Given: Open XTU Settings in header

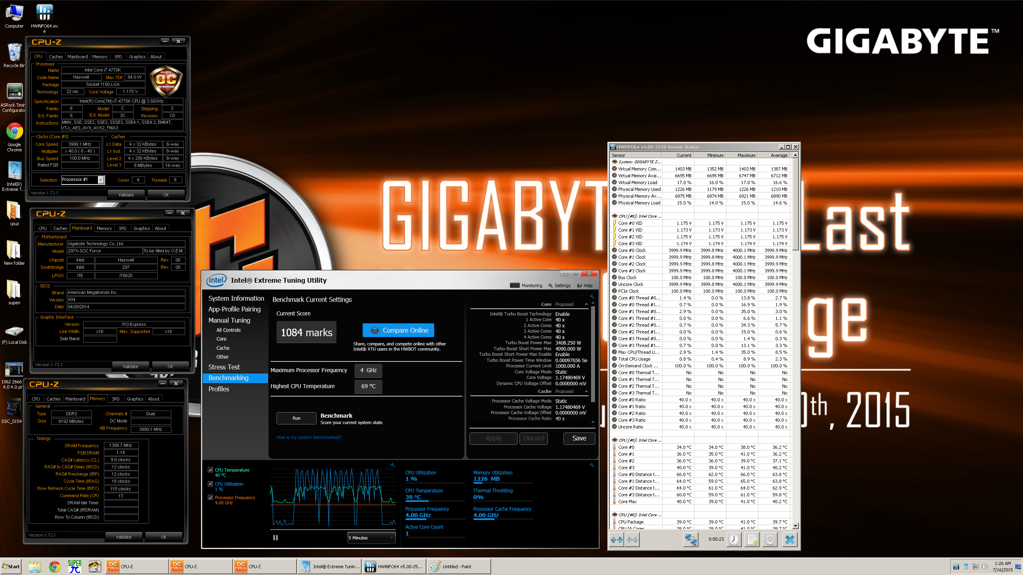Looking at the screenshot, I should pyautogui.click(x=559, y=286).
